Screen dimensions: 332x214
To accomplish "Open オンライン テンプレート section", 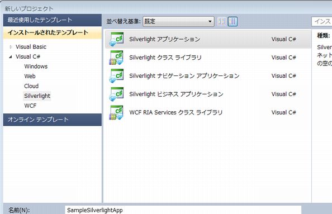I will 53,120.
